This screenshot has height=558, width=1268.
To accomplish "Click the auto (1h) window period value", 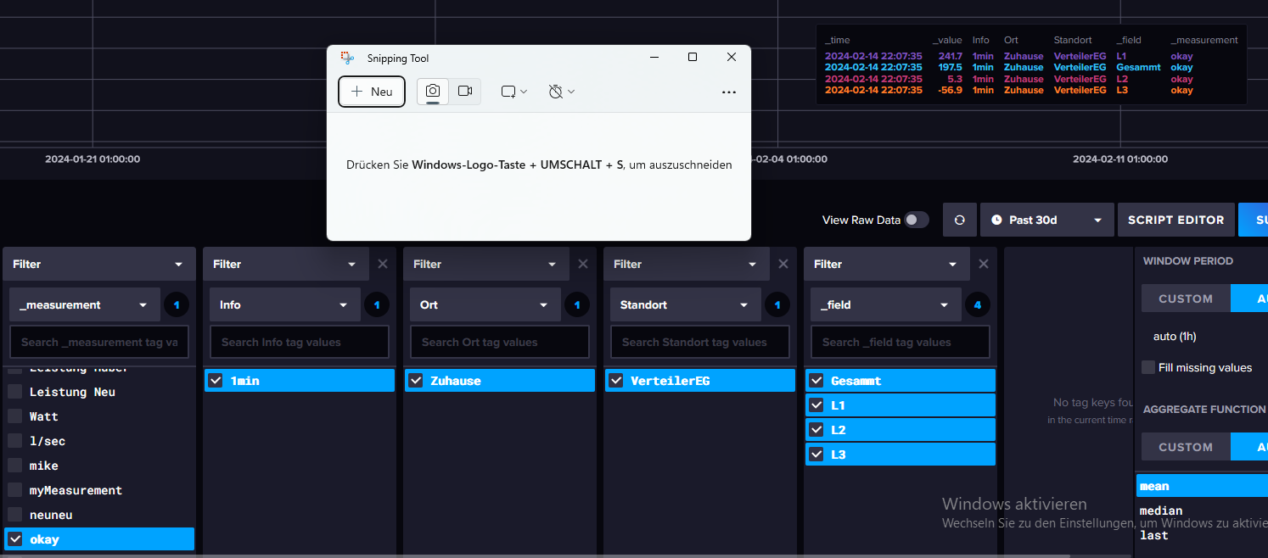I will coord(1175,337).
